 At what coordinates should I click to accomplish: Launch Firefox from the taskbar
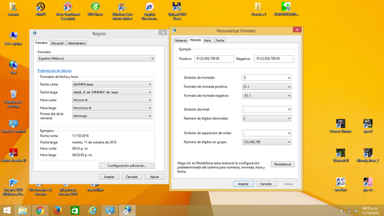(58, 211)
